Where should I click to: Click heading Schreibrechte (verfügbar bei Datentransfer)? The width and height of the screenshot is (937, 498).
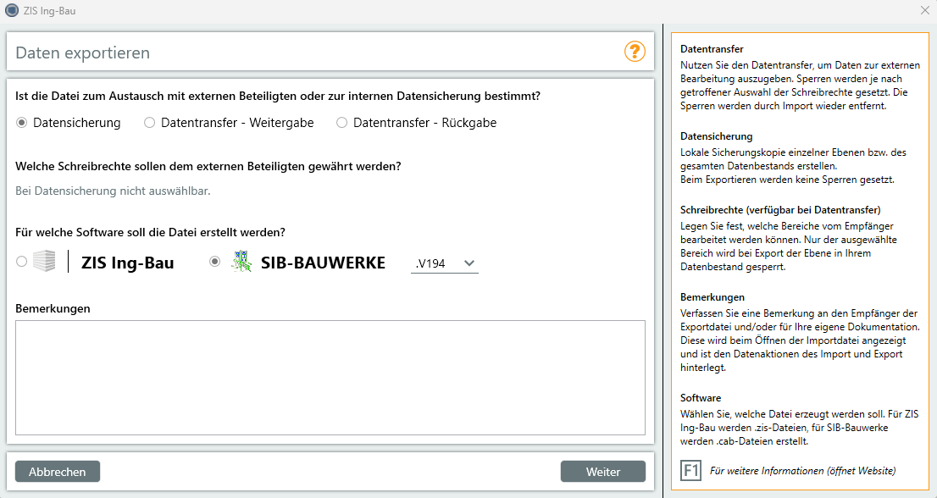tap(780, 209)
